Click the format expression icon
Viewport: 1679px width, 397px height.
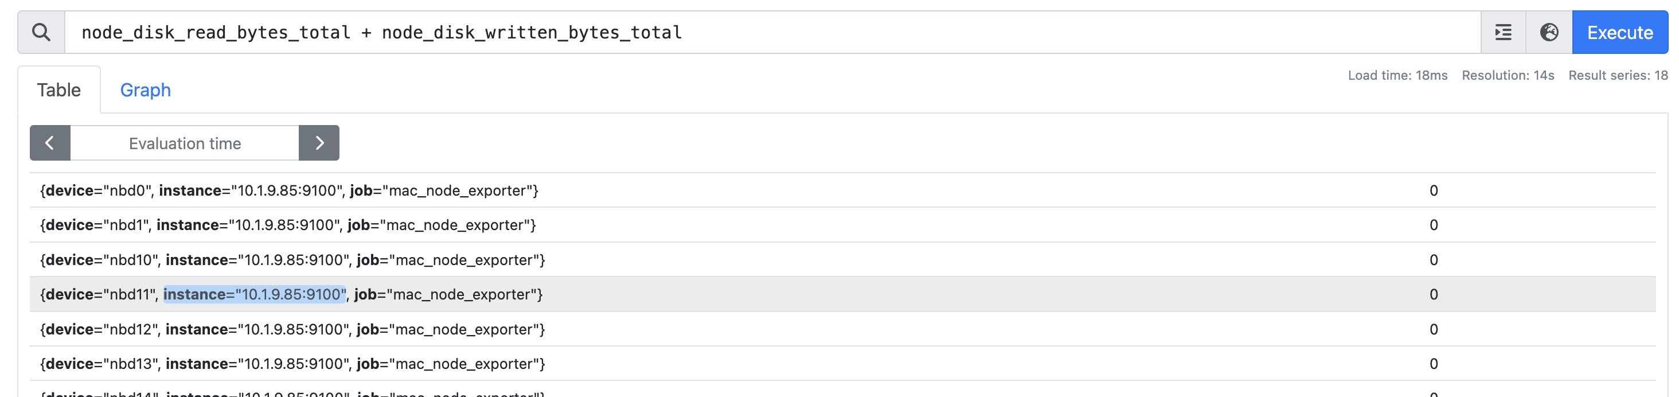point(1503,32)
